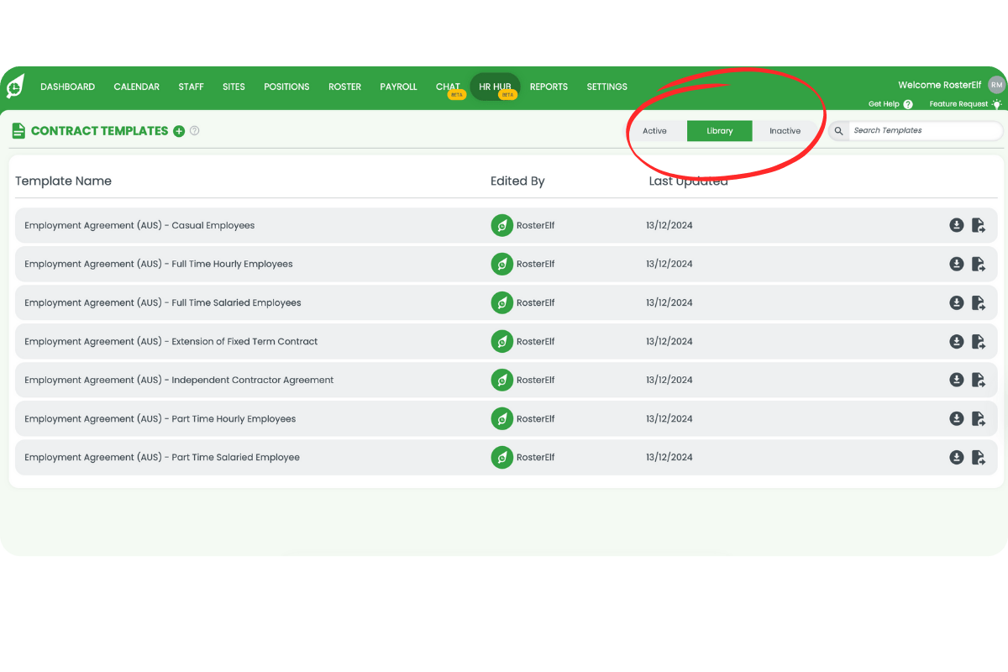1008x672 pixels.
Task: Download the Casual Employees agreement
Action: 957,225
